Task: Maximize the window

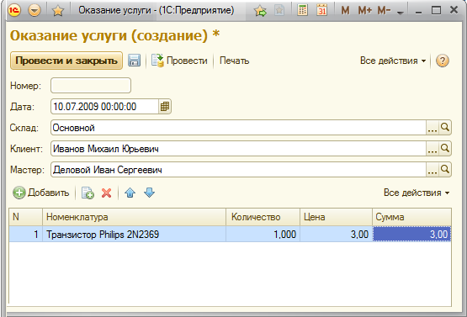Action: coord(436,11)
